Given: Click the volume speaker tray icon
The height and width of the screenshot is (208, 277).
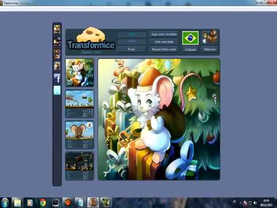Looking at the screenshot, I should [x=255, y=203].
